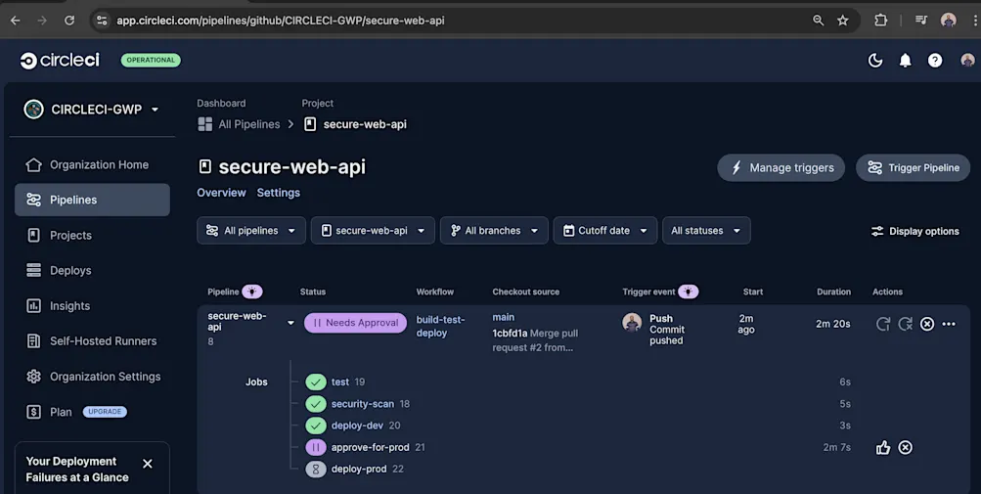This screenshot has height=494, width=981.
Task: Reload the page in browser
Action: [69, 20]
